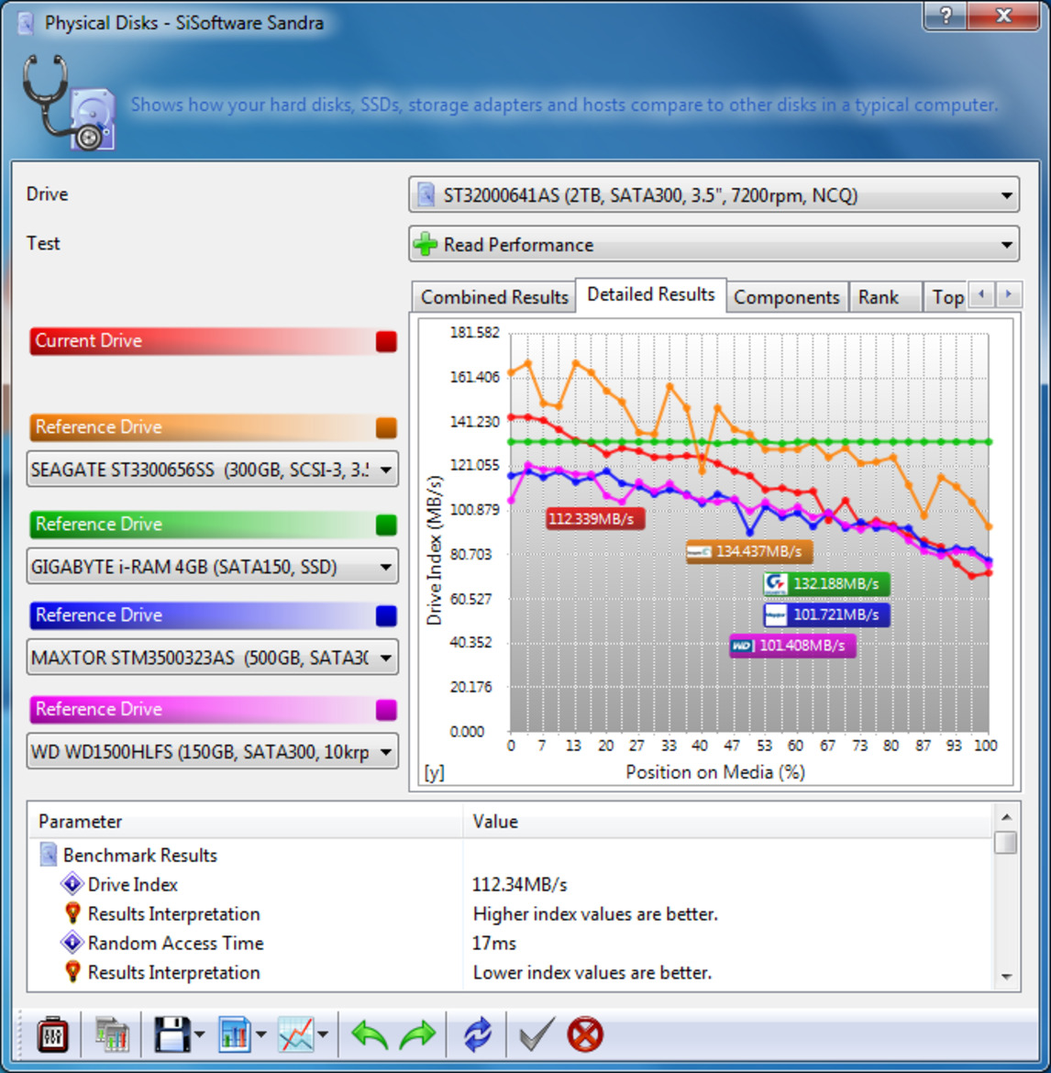This screenshot has height=1073, width=1051.
Task: Click the red cancel X icon
Action: [585, 1034]
